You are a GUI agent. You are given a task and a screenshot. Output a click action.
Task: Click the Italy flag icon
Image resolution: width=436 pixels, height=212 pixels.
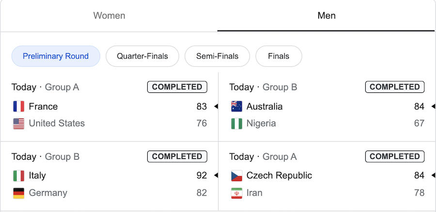18,176
